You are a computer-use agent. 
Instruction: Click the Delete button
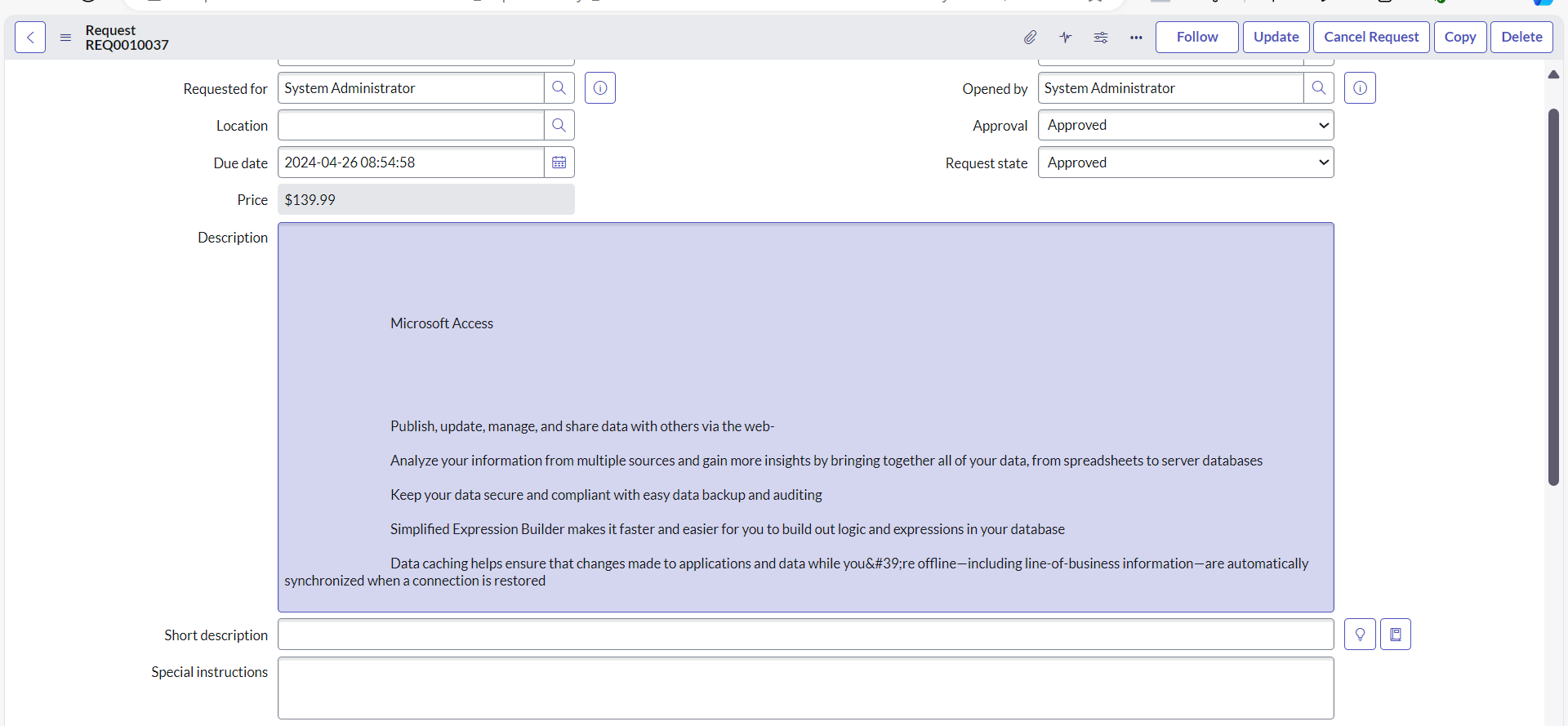[x=1521, y=38]
